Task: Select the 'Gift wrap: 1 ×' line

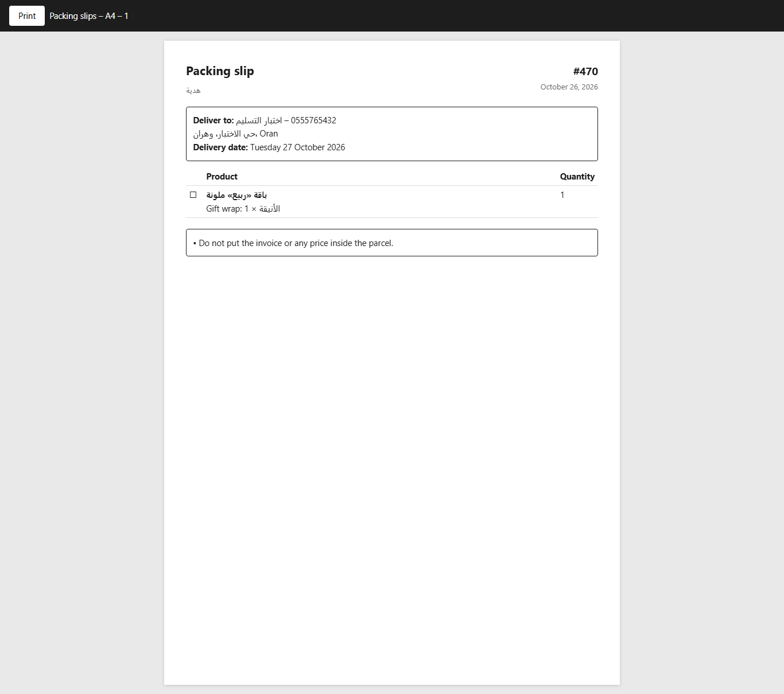Action: click(x=243, y=209)
